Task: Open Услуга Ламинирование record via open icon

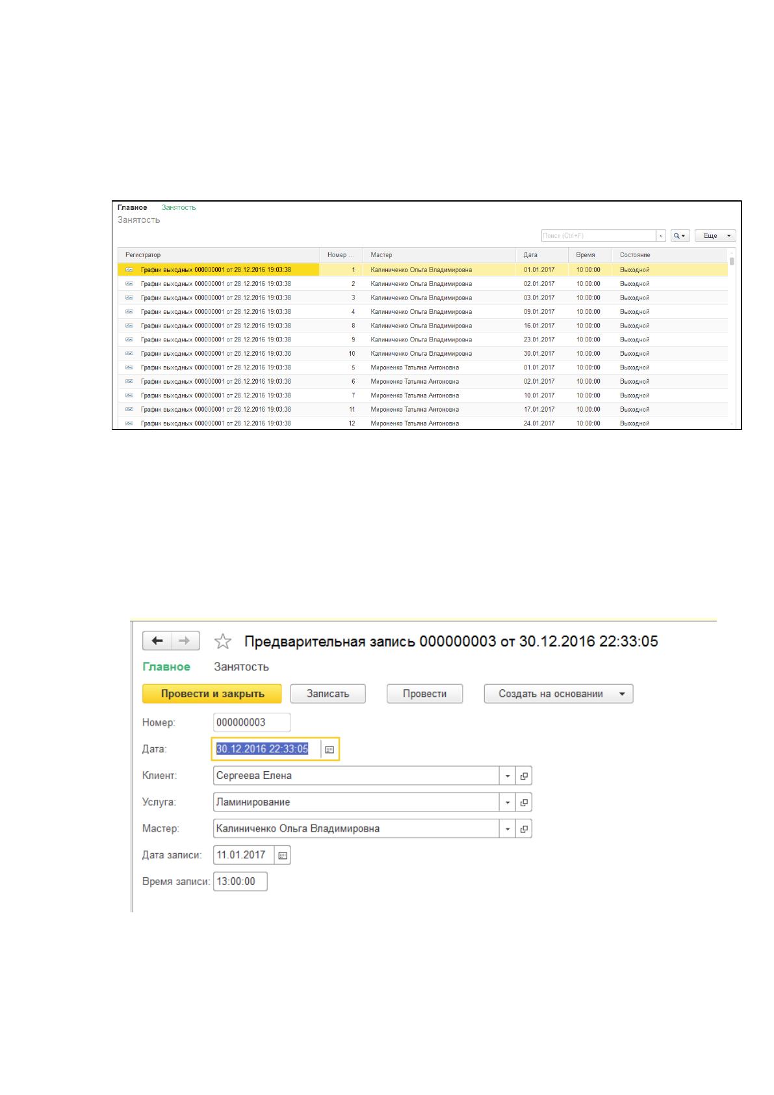Action: tap(524, 802)
